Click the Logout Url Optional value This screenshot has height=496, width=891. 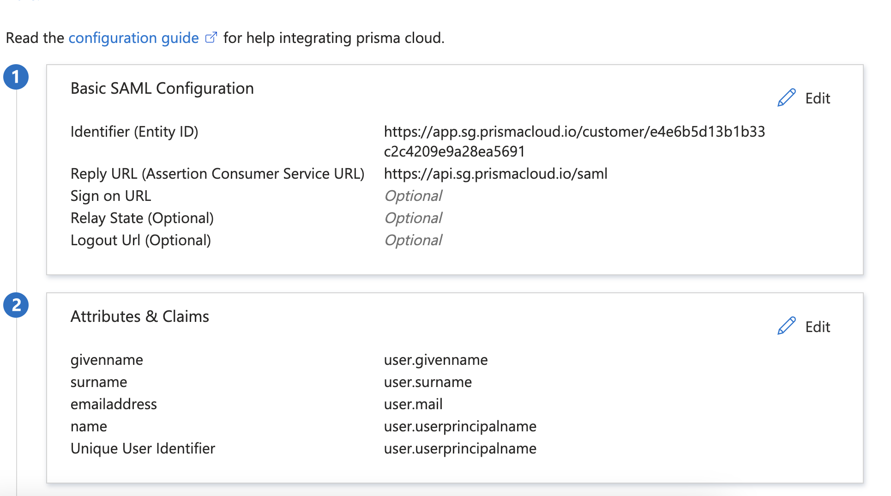pyautogui.click(x=413, y=241)
